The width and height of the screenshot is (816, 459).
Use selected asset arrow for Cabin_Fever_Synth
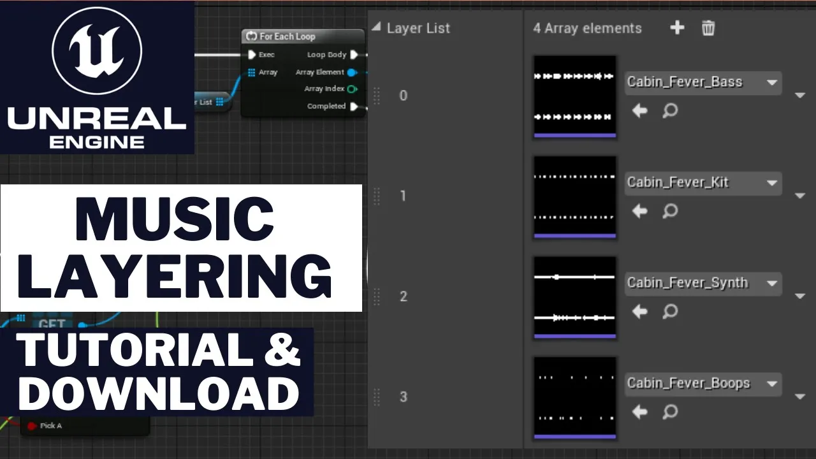(639, 311)
